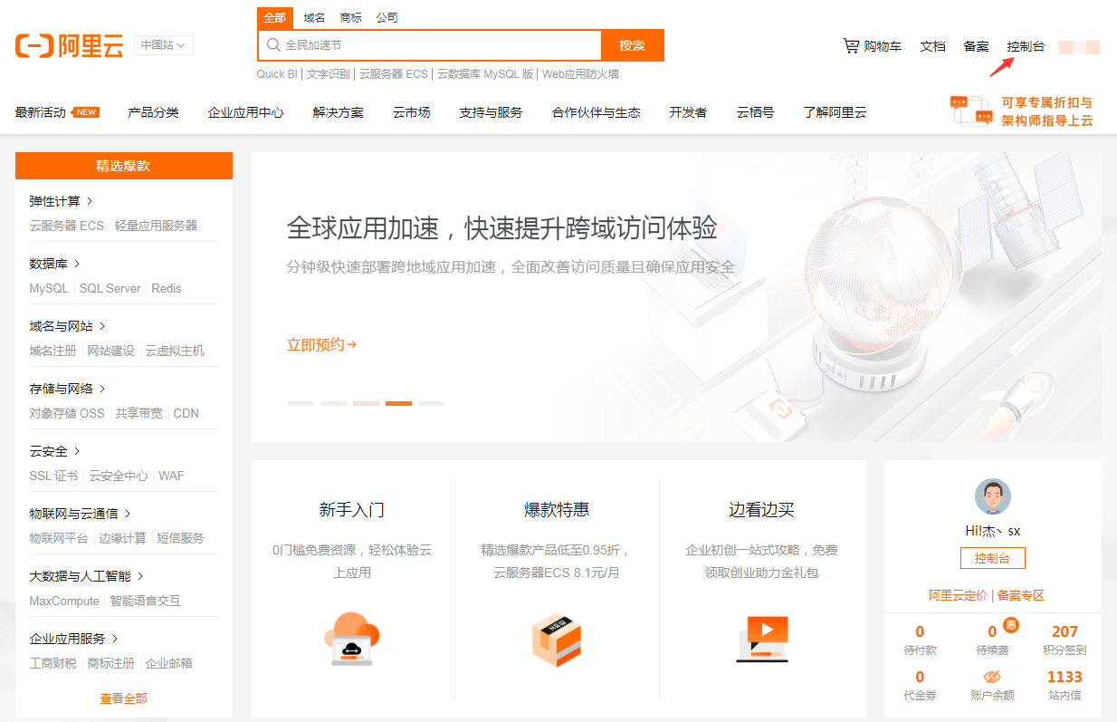
Task: Select the 商标 search tab
Action: [350, 18]
